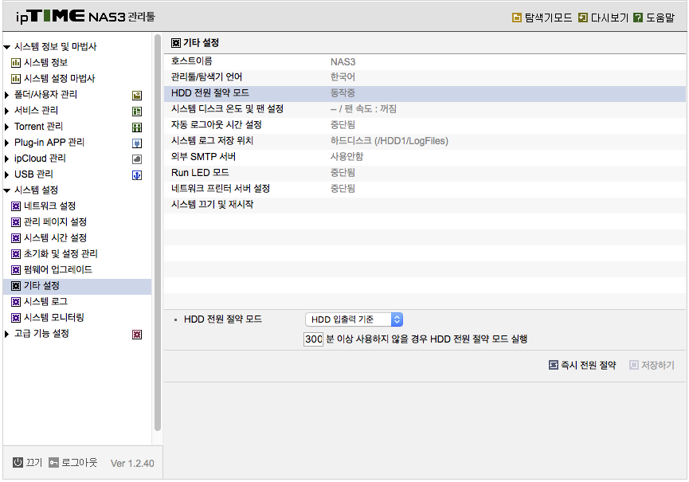This screenshot has width=689, height=482.
Task: Expand the ipCloud 관리 tree node
Action: pyautogui.click(x=6, y=159)
